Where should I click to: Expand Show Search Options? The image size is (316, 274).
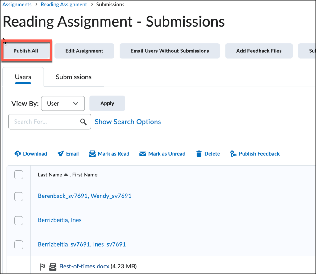pos(127,122)
